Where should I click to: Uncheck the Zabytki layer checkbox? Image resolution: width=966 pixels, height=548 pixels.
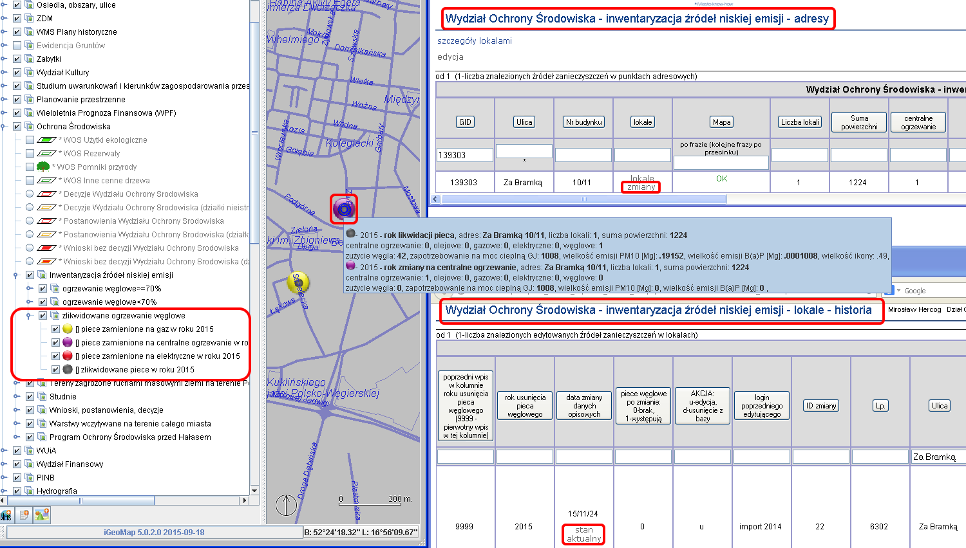point(17,59)
